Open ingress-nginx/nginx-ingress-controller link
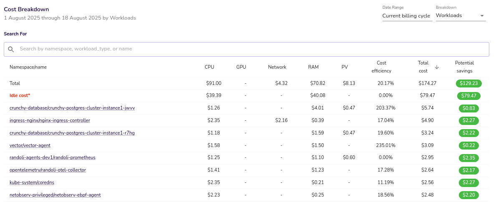Viewport: 496px width, 202px height. click(x=50, y=121)
